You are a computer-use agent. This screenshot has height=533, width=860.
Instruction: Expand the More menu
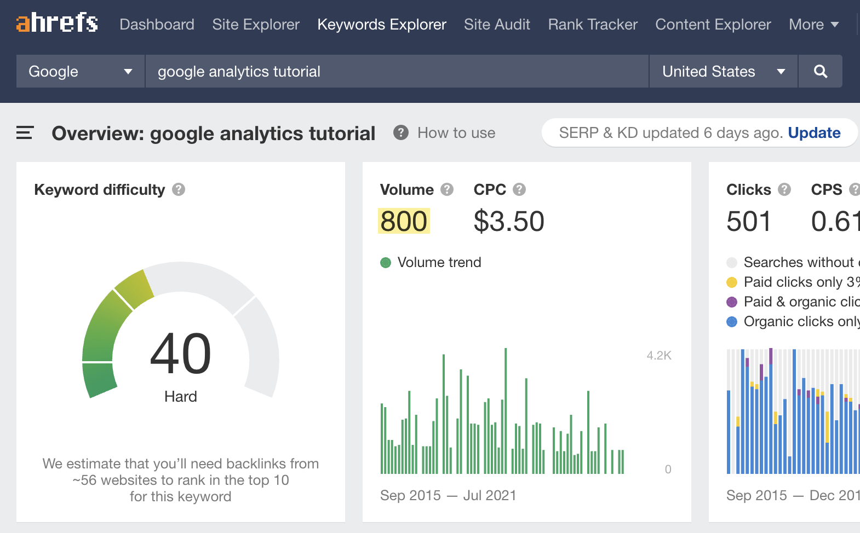pyautogui.click(x=814, y=25)
